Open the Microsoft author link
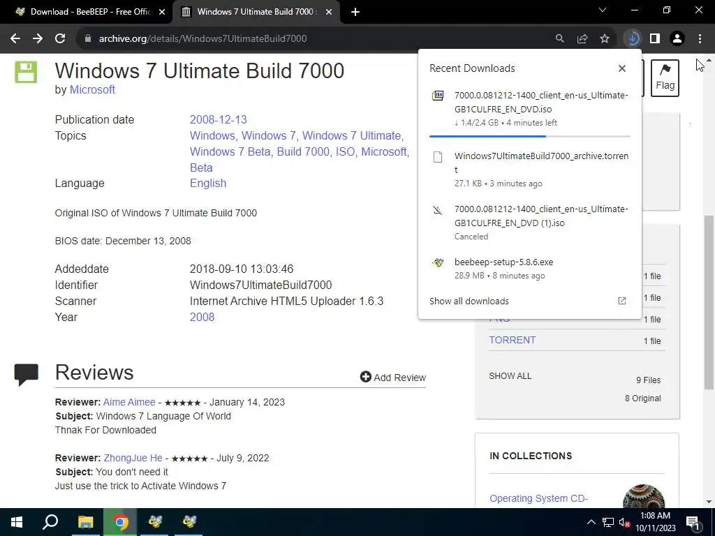 (x=92, y=90)
